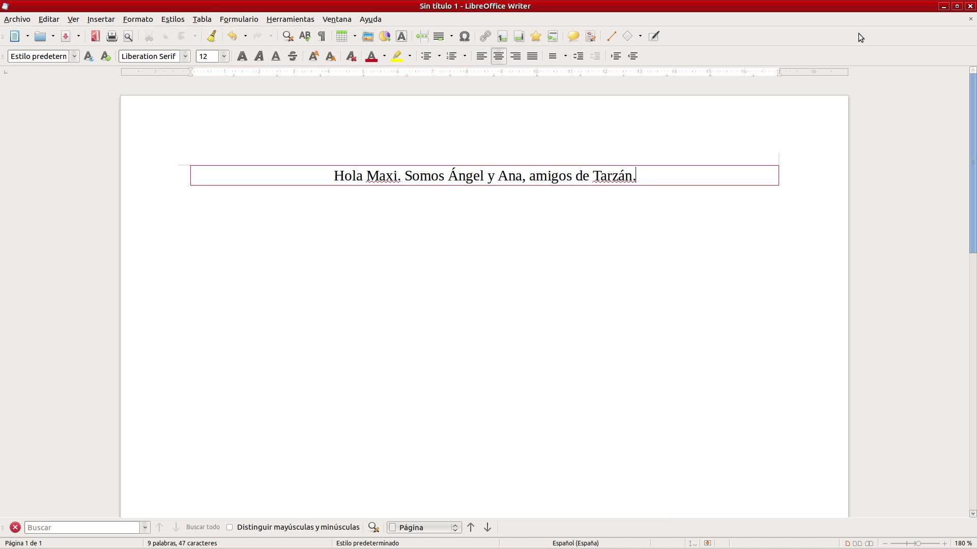Expand the font name dropdown

(x=186, y=56)
